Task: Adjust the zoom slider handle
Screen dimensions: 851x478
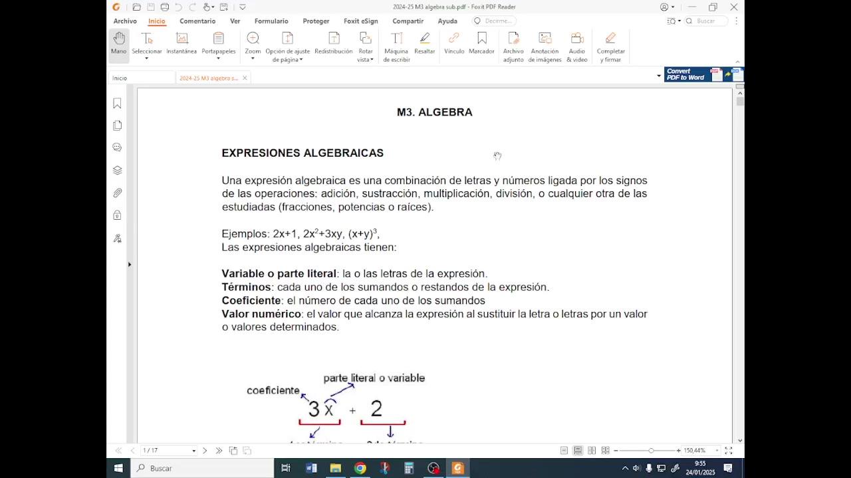Action: coord(651,451)
